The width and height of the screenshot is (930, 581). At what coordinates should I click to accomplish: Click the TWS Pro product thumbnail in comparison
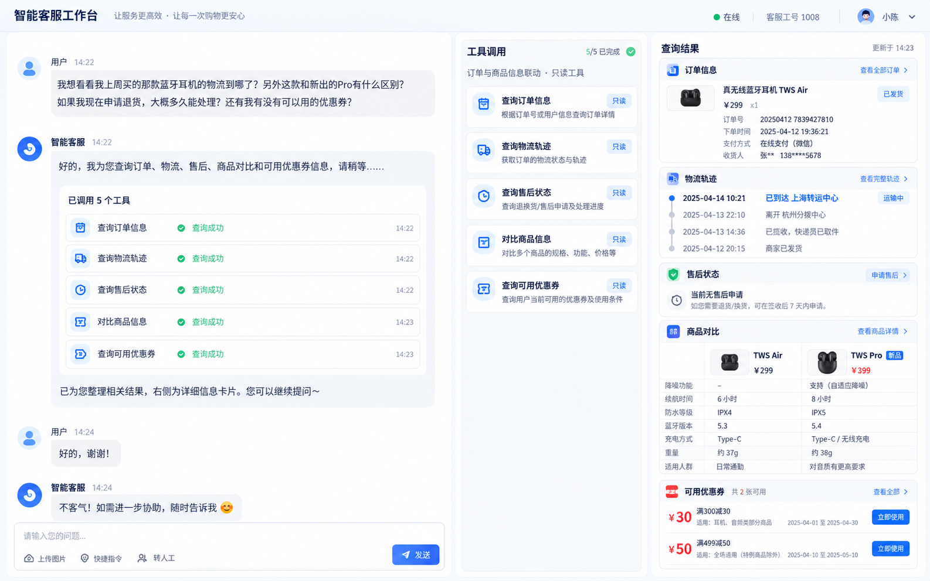827,363
